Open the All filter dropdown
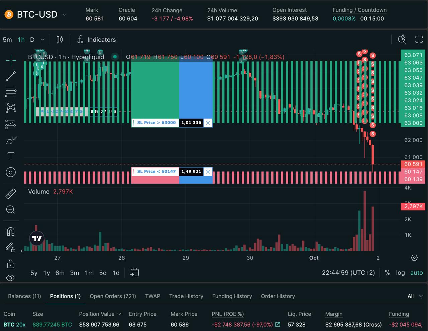The image size is (428, 331). 415,296
